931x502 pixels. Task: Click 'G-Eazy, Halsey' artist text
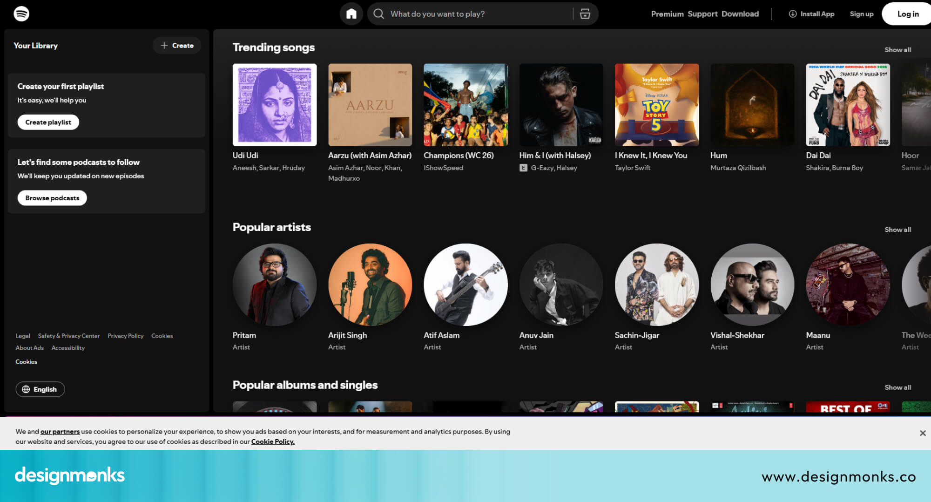coord(554,168)
